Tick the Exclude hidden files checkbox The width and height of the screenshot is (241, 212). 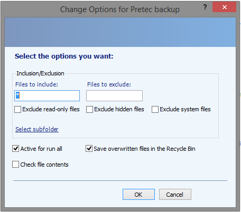click(89, 109)
